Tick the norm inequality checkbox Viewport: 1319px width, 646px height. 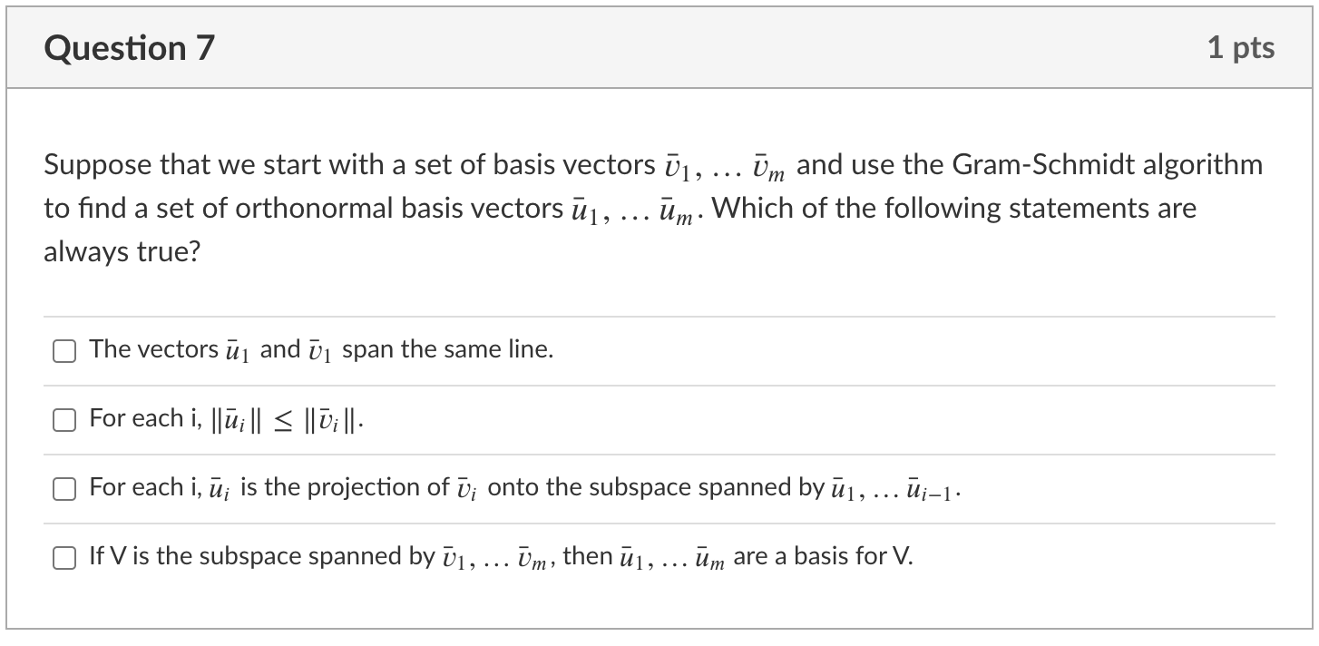coord(64,420)
